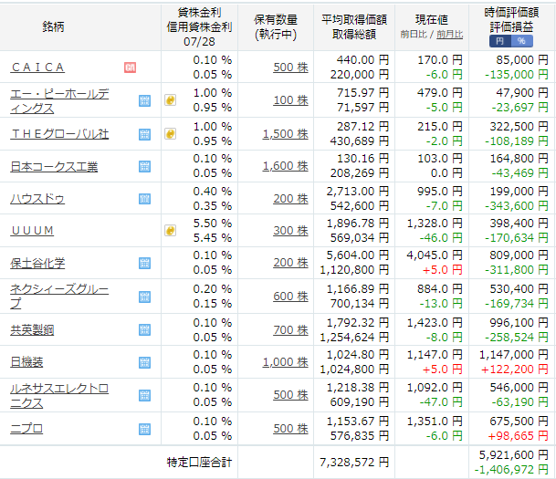This screenshot has width=556, height=479.
Task: Select 共英製鋼 acquisition total 1,254,624 円
Action: pos(354,338)
